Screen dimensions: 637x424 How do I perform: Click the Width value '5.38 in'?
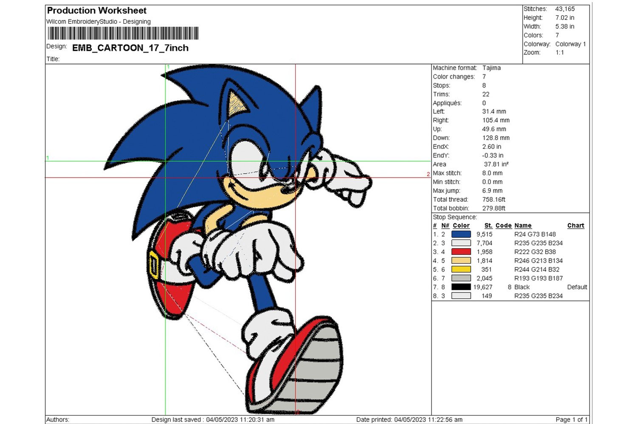pyautogui.click(x=565, y=26)
